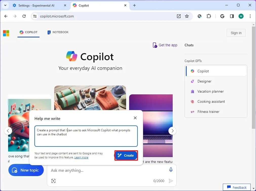Click the microphone icon in the chat box
Image resolution: width=256 pixels, height=191 pixels.
click(x=171, y=170)
